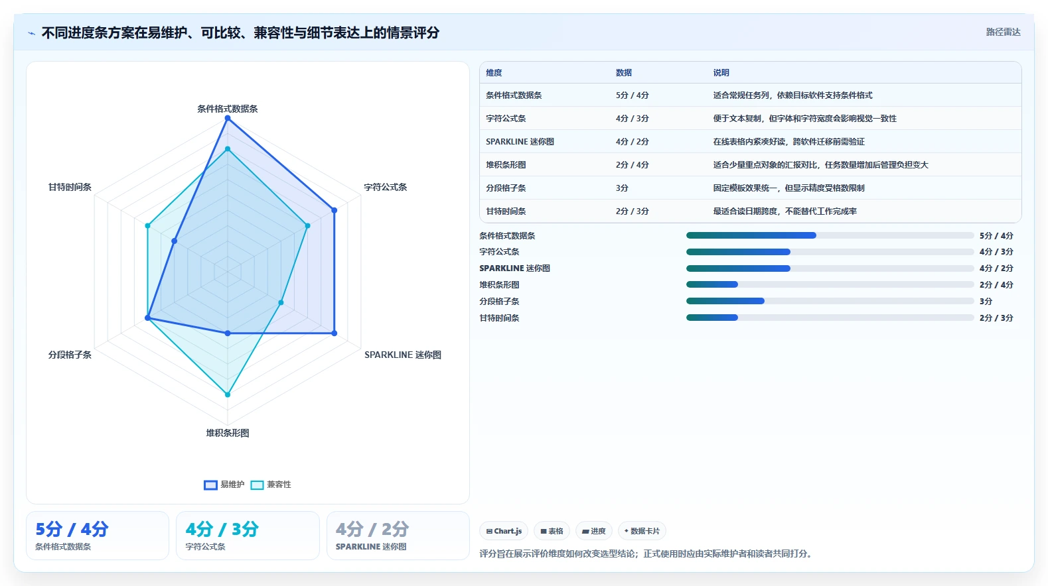
Task: Click the 2分 / 3分 value beside 甘特时间条 bar
Action: [996, 318]
